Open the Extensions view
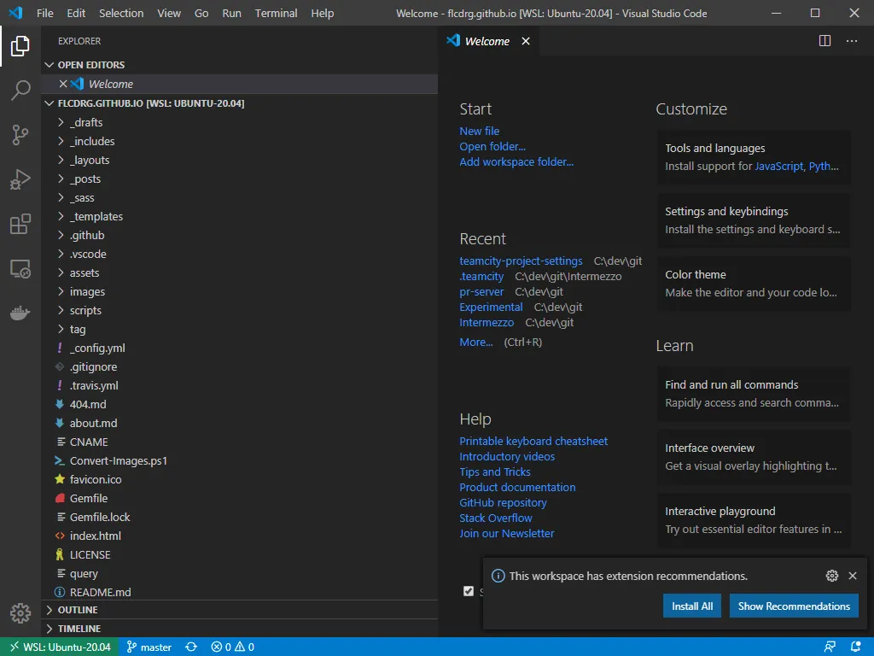Screen dimensions: 874x656 click(x=20, y=224)
